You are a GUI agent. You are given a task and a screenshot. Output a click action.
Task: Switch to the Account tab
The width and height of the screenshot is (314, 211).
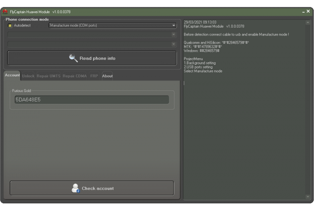(12, 75)
